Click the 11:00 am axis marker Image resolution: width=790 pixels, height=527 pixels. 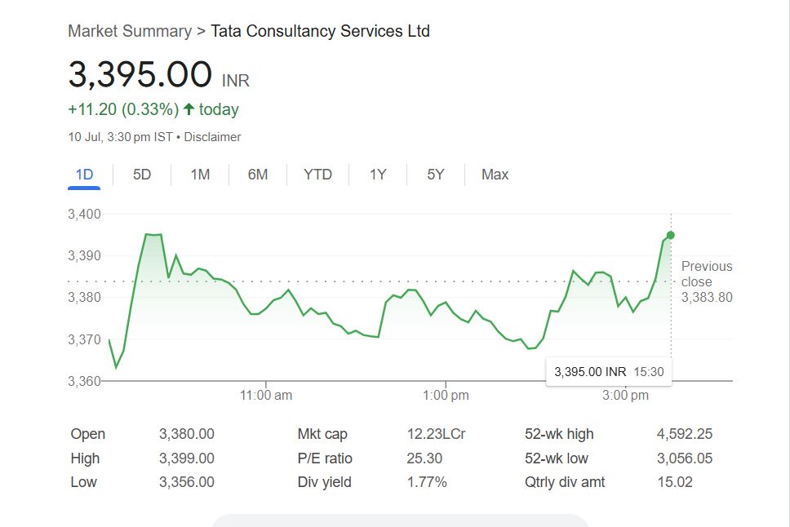(x=266, y=395)
